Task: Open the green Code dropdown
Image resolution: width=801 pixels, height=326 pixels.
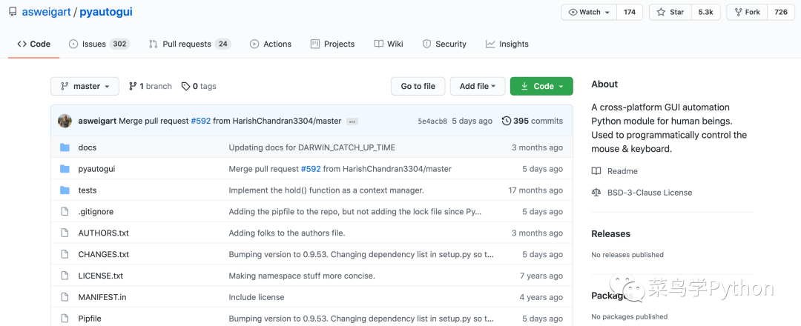Action: pyautogui.click(x=541, y=86)
